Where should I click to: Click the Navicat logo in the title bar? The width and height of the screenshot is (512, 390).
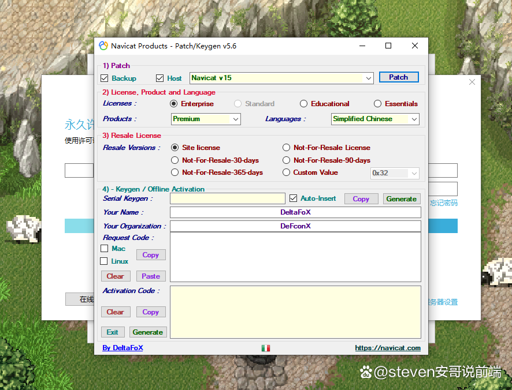tap(103, 46)
